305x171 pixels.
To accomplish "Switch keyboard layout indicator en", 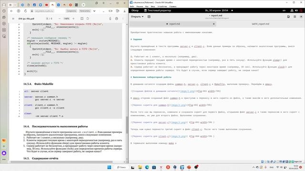I will (x=284, y=10).
